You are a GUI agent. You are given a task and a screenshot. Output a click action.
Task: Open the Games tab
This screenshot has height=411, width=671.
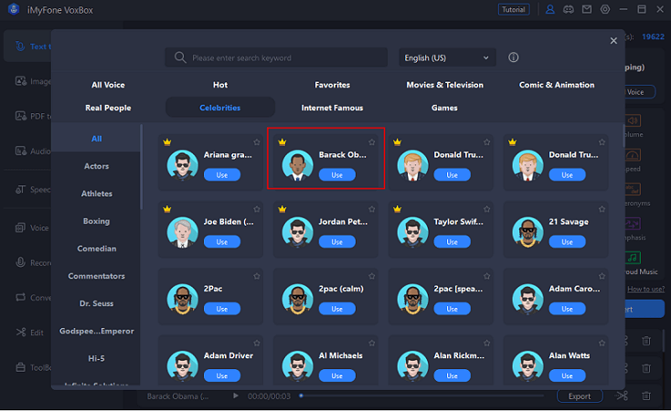(444, 108)
